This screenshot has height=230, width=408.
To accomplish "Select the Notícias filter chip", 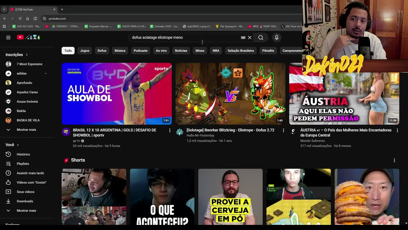I will tap(181, 50).
